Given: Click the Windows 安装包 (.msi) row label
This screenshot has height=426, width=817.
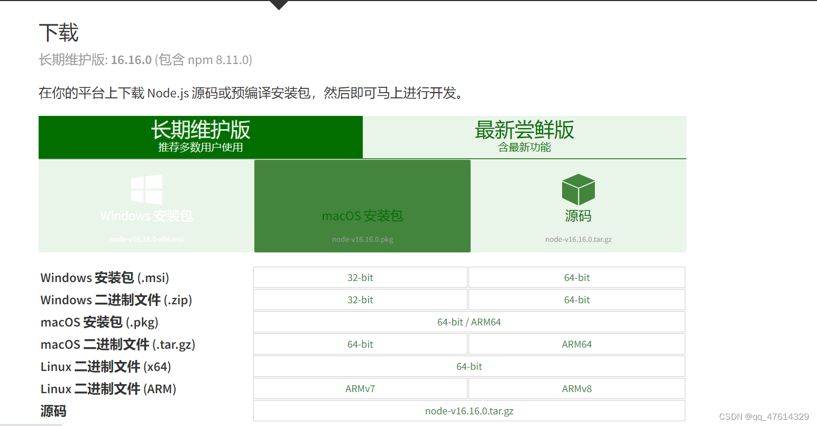Looking at the screenshot, I should [x=105, y=278].
